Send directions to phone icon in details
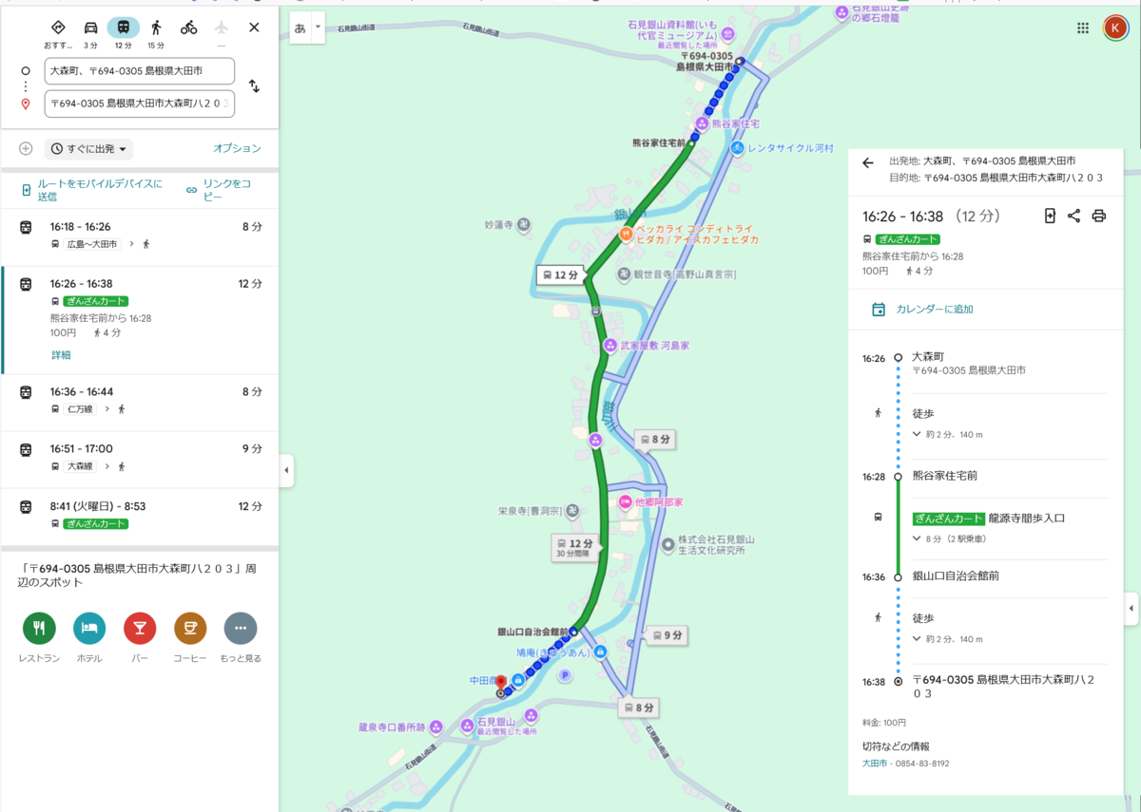 [x=1050, y=216]
